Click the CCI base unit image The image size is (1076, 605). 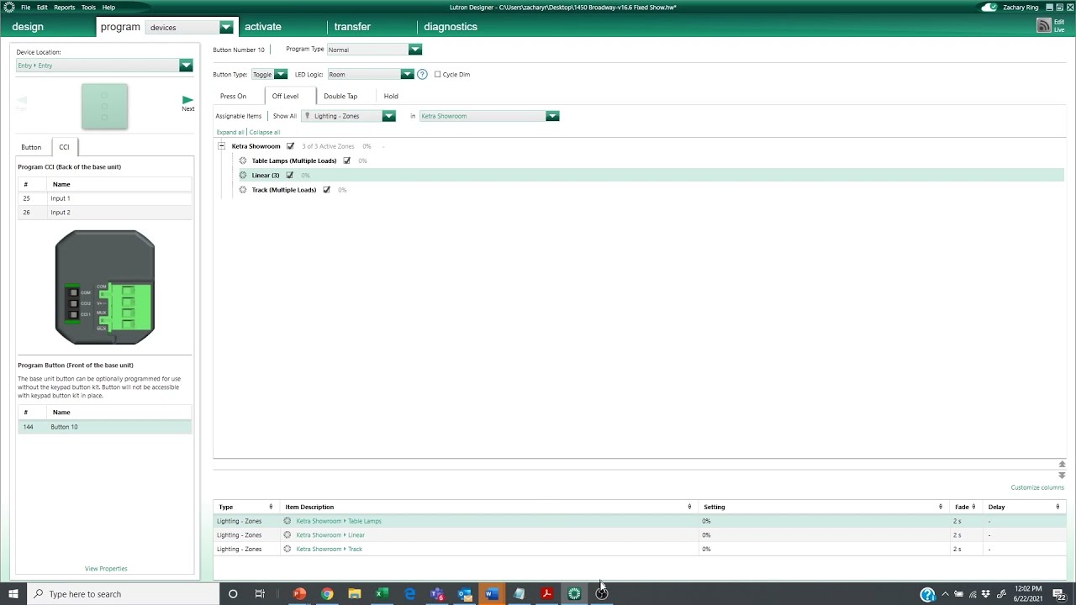[x=105, y=287]
